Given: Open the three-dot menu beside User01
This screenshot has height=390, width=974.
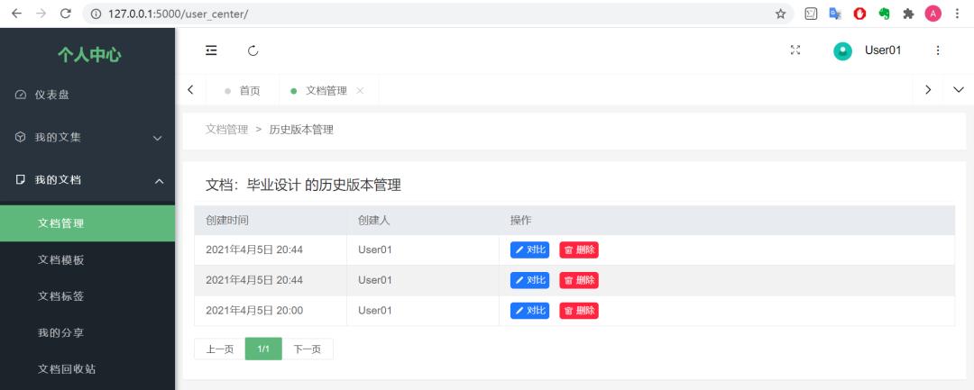Looking at the screenshot, I should coord(938,50).
